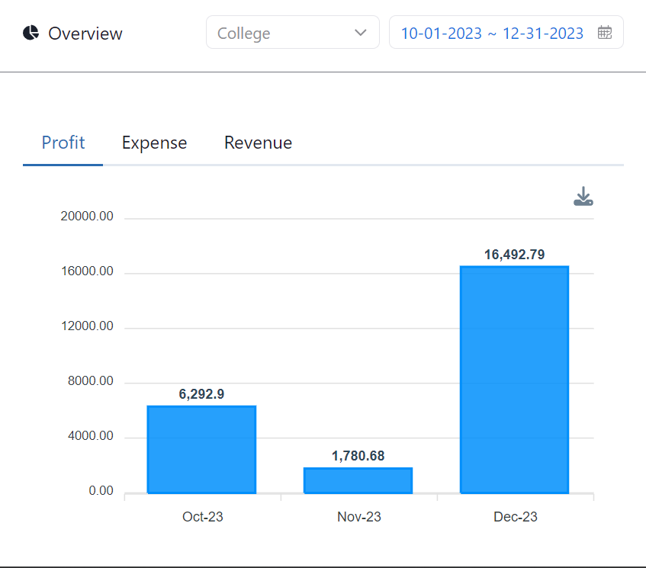Click the Nov-23 bar on the chart
646x568 pixels.
point(358,479)
